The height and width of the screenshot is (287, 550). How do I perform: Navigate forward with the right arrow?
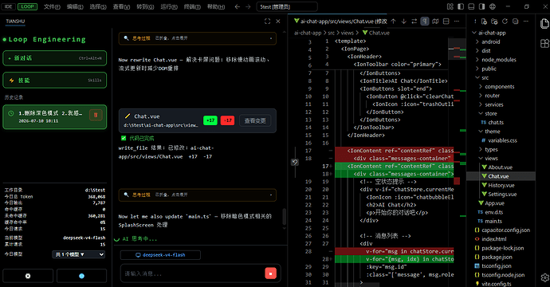coord(248,6)
